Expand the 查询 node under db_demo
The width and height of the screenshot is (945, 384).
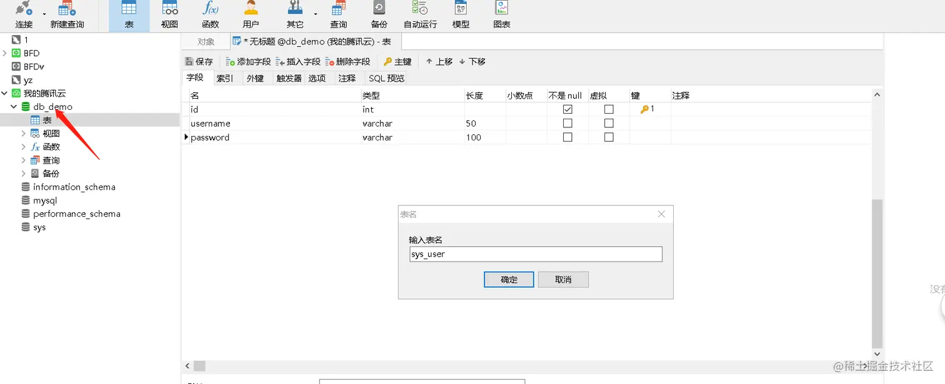(x=25, y=160)
